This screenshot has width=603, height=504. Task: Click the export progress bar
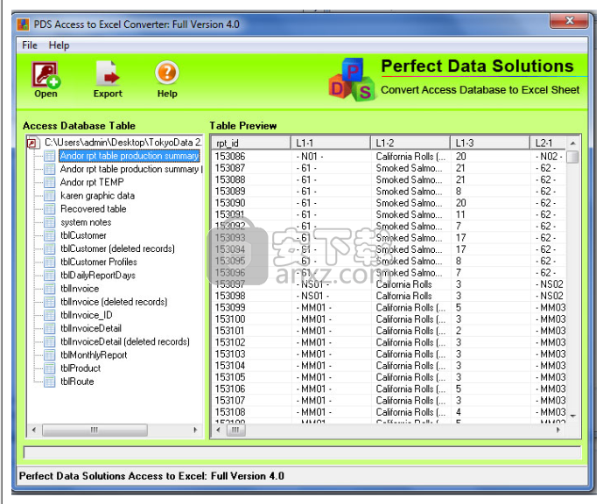pyautogui.click(x=302, y=452)
